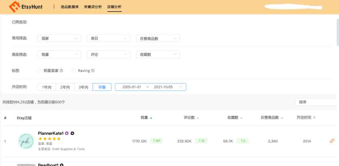This screenshot has width=339, height=166.
Task: Click help icon next to 明星卖家
Action: [62, 71]
